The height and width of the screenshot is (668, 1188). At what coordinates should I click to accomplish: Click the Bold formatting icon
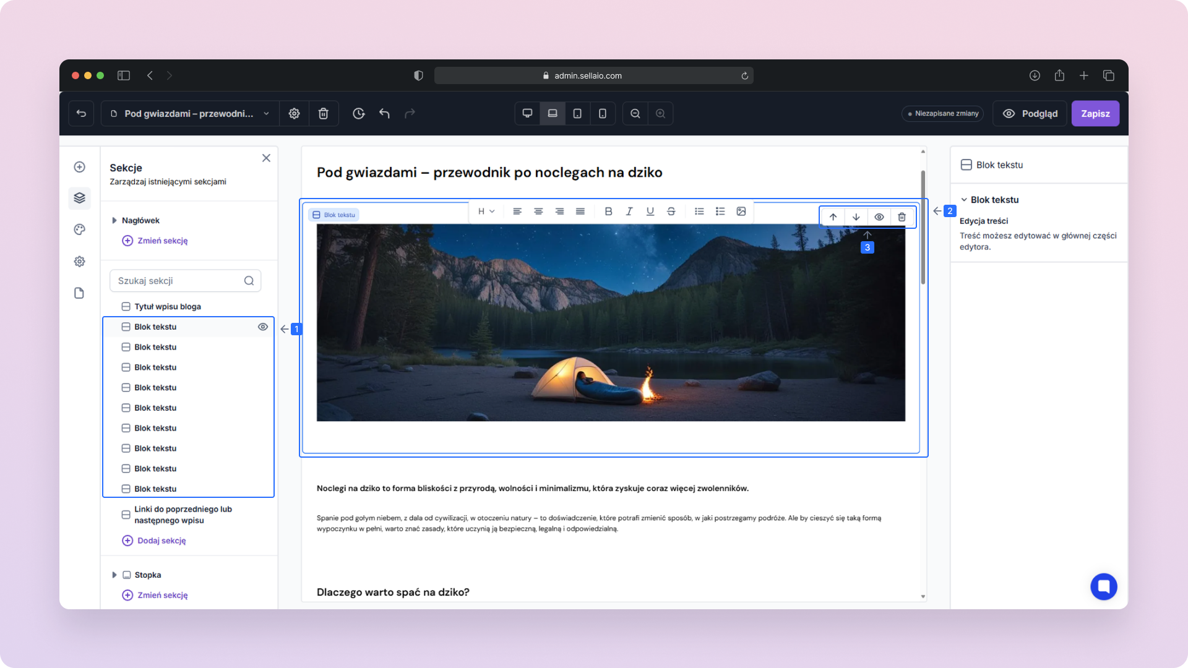608,212
